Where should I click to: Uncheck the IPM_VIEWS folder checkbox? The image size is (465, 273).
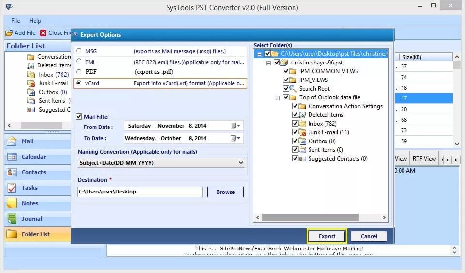pos(286,80)
